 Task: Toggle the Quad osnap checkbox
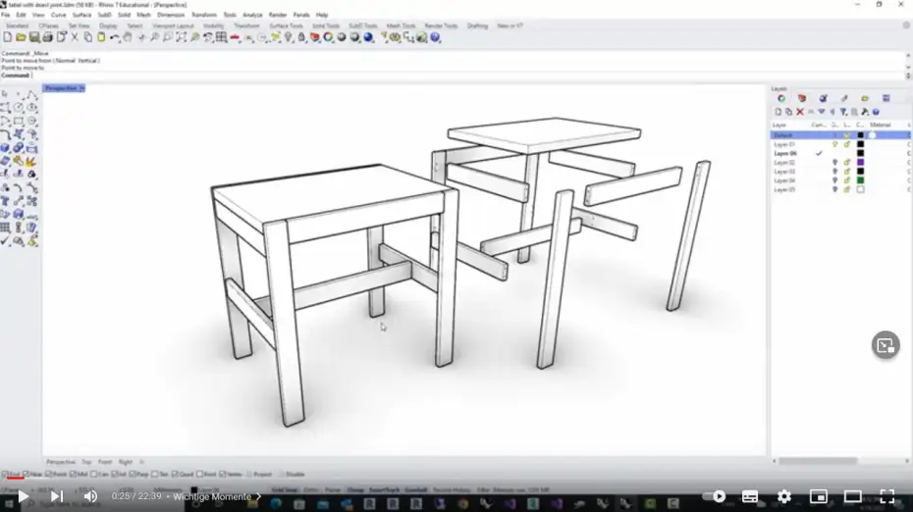pos(176,474)
